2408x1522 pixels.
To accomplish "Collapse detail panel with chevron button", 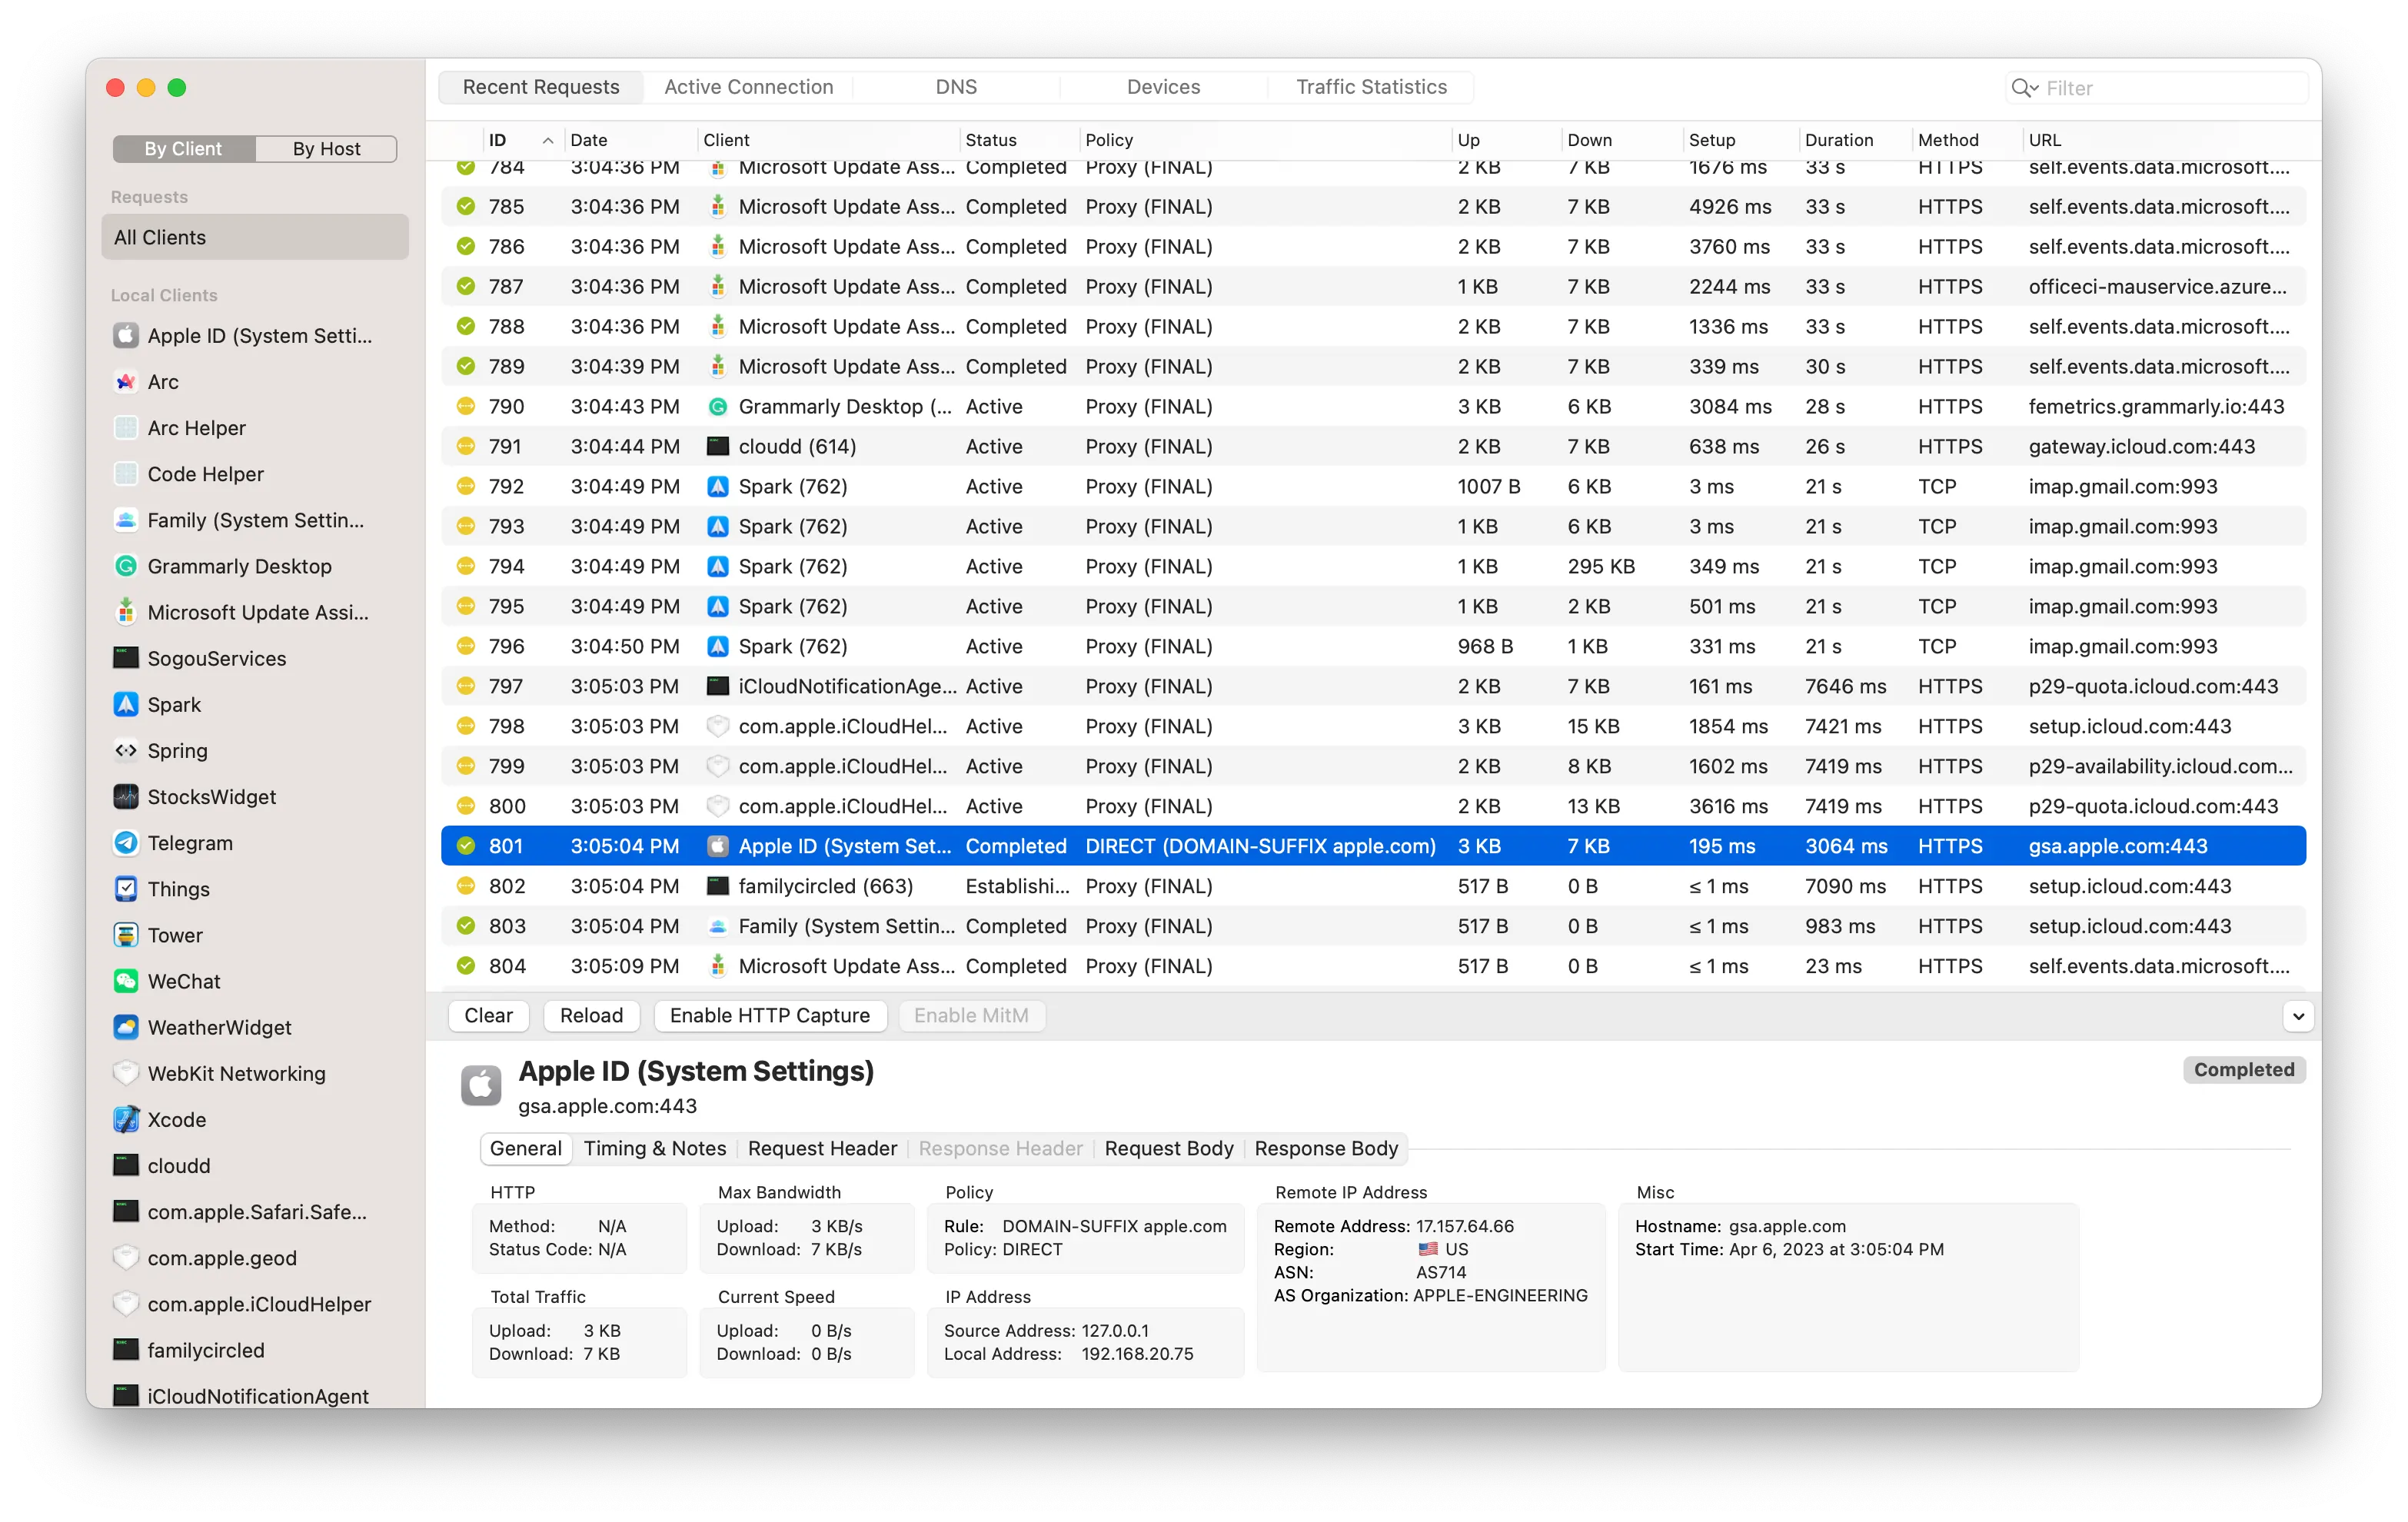I will click(2298, 1016).
